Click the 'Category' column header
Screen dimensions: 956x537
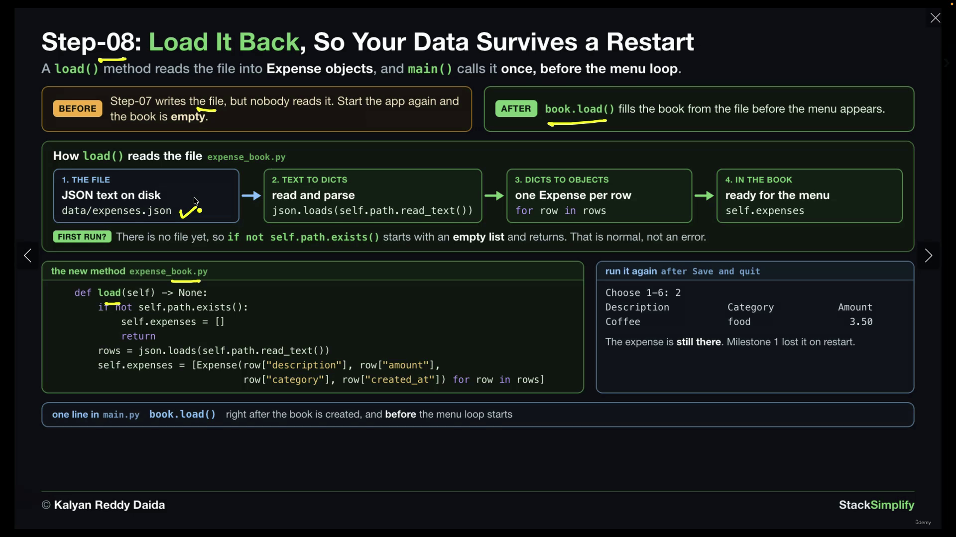click(x=750, y=307)
